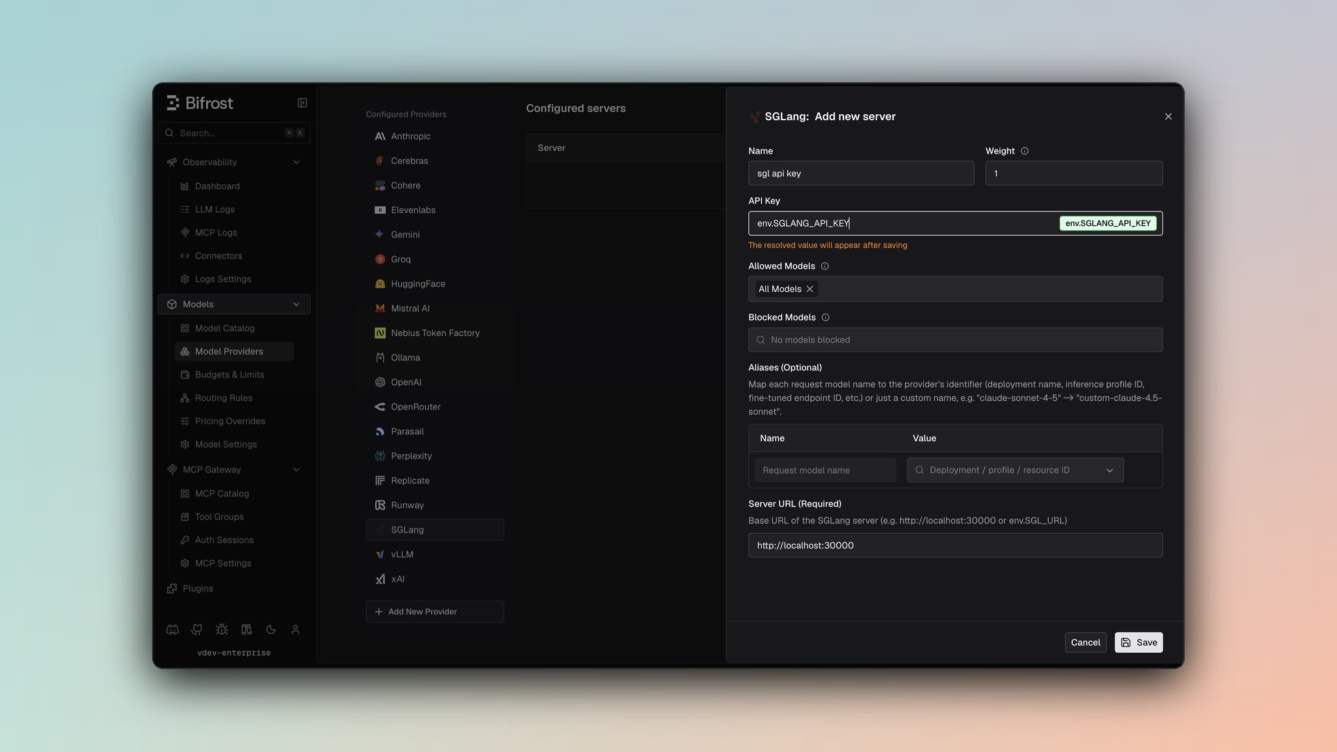Screen dimensions: 1337x752
Task: Collapse the Observability section chevron
Action: click(296, 162)
